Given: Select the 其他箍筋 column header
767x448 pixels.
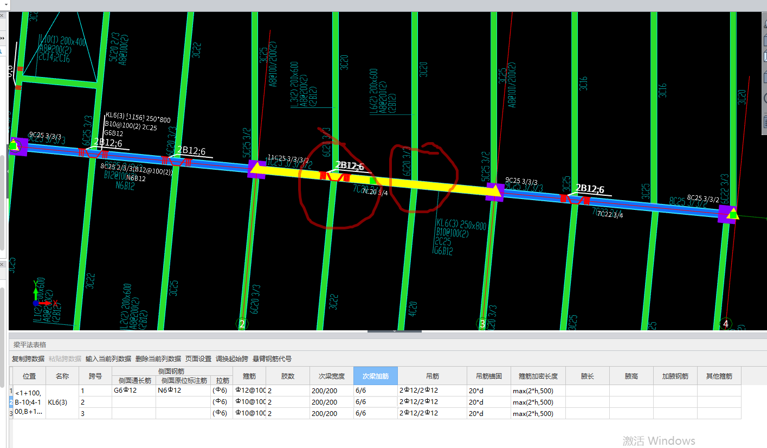Looking at the screenshot, I should point(719,376).
